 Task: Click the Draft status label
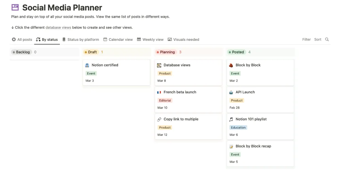[x=91, y=52]
